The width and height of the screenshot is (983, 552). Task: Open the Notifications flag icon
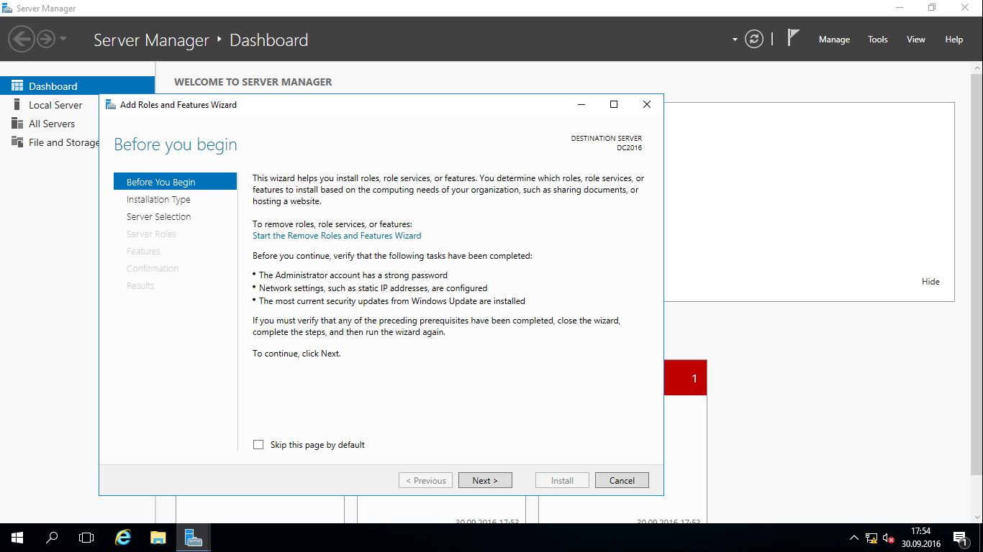(x=793, y=38)
